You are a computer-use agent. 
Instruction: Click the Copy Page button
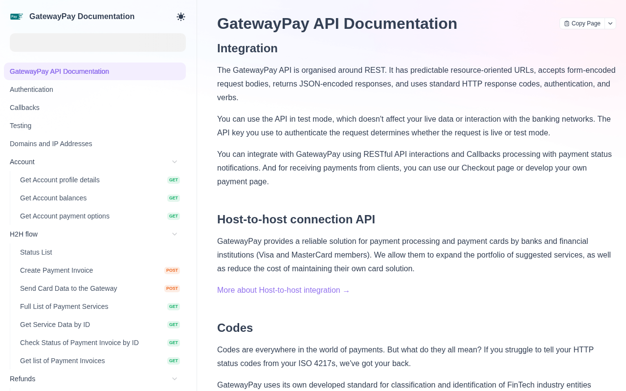582,23
